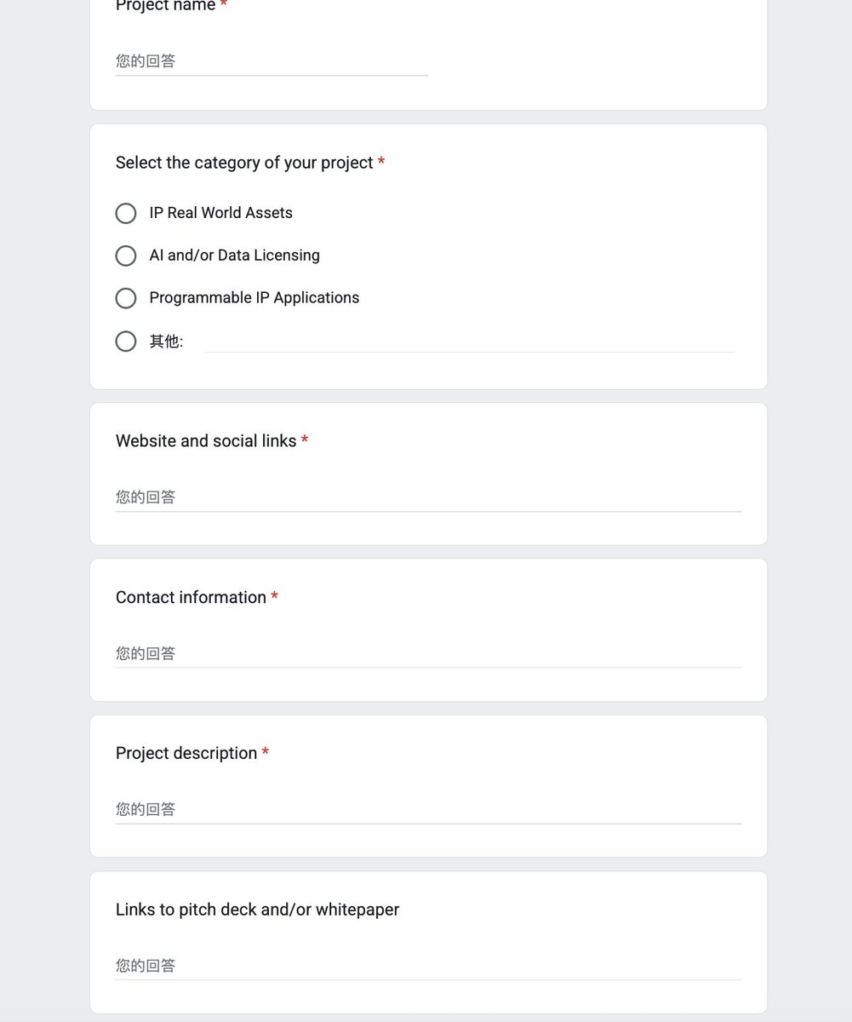
Task: Select the Programmable IP Applications radio circle
Action: pos(126,298)
